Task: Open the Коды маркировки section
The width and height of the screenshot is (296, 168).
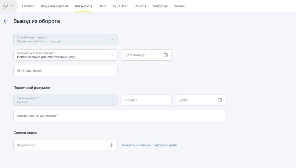Action: coord(55,6)
